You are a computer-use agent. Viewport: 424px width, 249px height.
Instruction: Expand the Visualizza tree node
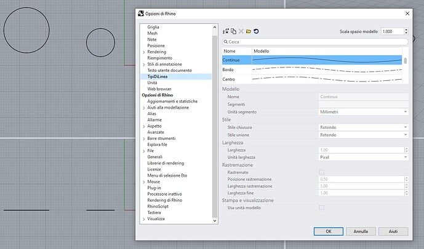point(144,219)
